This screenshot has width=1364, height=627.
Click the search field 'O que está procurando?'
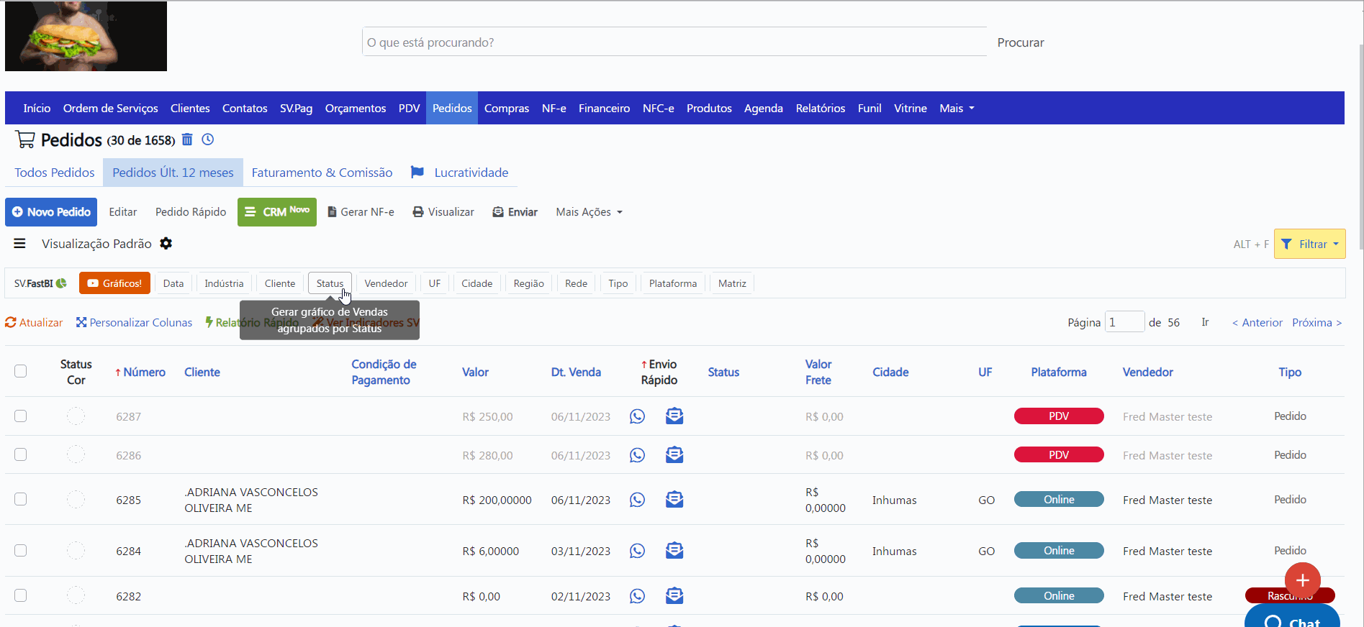[x=674, y=42]
